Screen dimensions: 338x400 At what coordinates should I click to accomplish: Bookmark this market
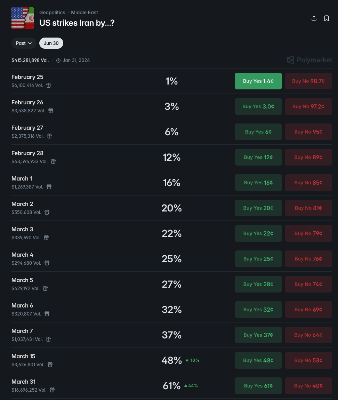click(x=326, y=18)
